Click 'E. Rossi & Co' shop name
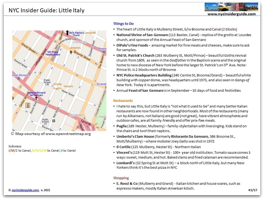This screenshot has height=200, width=264. (x=127, y=183)
